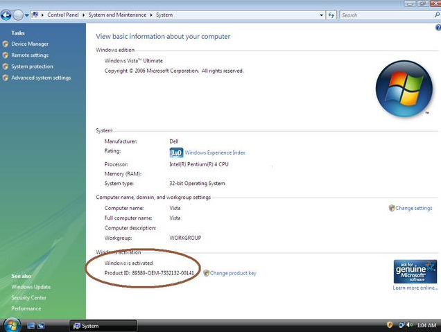
Task: Click the Change settings link
Action: tap(414, 208)
